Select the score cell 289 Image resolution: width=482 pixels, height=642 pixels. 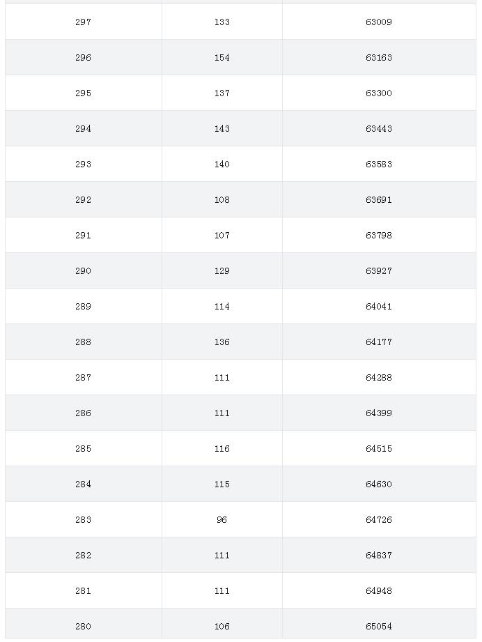tap(83, 307)
